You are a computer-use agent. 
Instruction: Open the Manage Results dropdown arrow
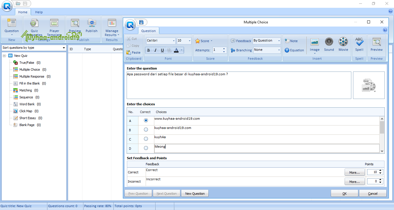point(118,35)
